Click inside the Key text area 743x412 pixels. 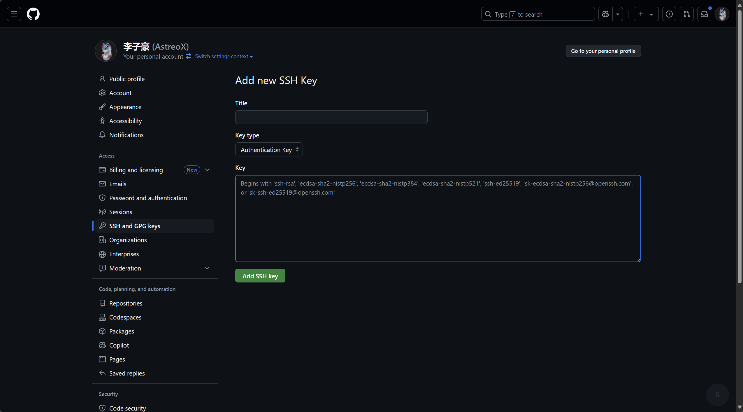coord(438,219)
